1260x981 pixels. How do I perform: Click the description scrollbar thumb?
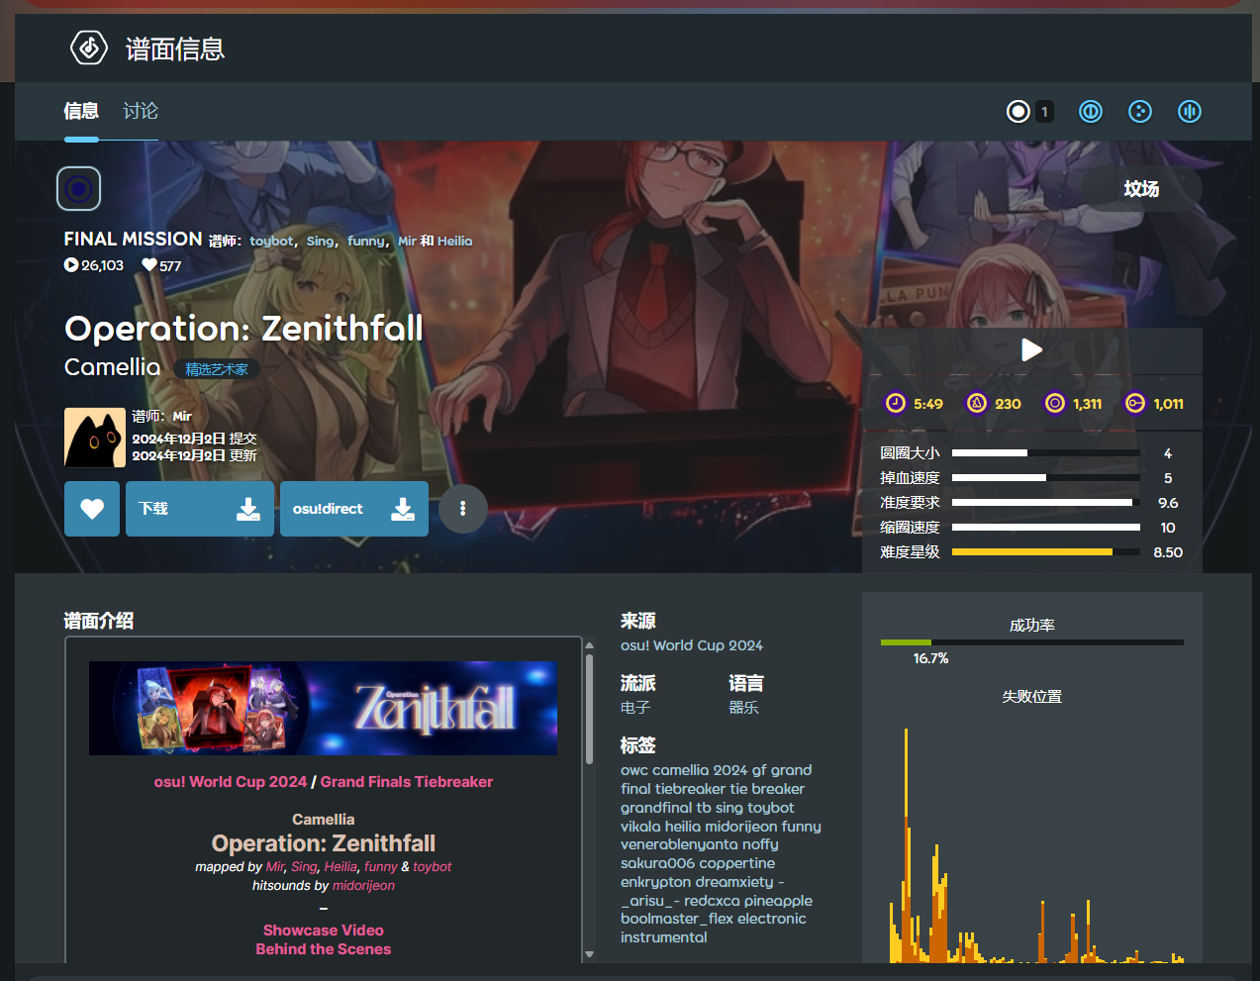tap(589, 710)
